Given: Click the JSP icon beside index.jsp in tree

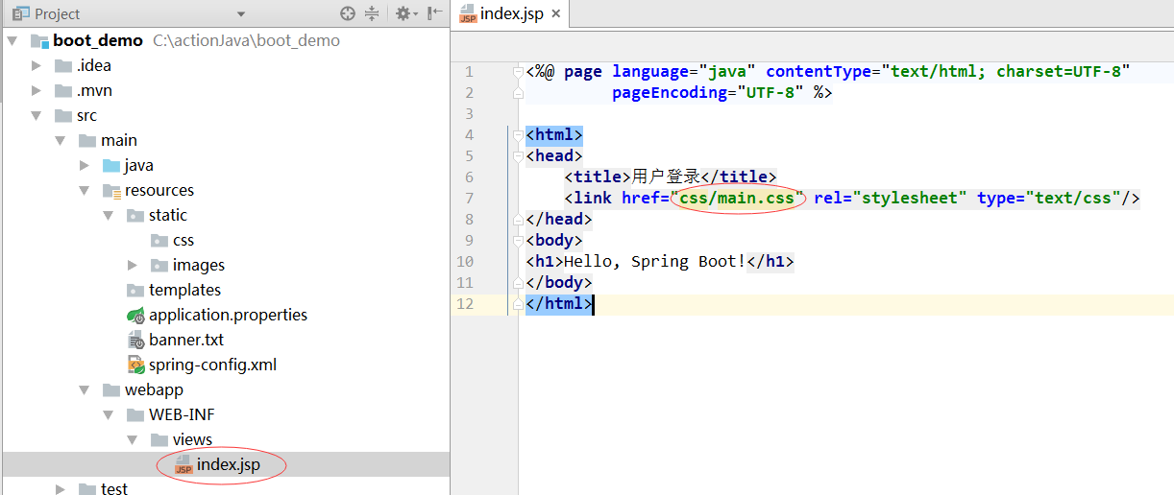Looking at the screenshot, I should [183, 464].
